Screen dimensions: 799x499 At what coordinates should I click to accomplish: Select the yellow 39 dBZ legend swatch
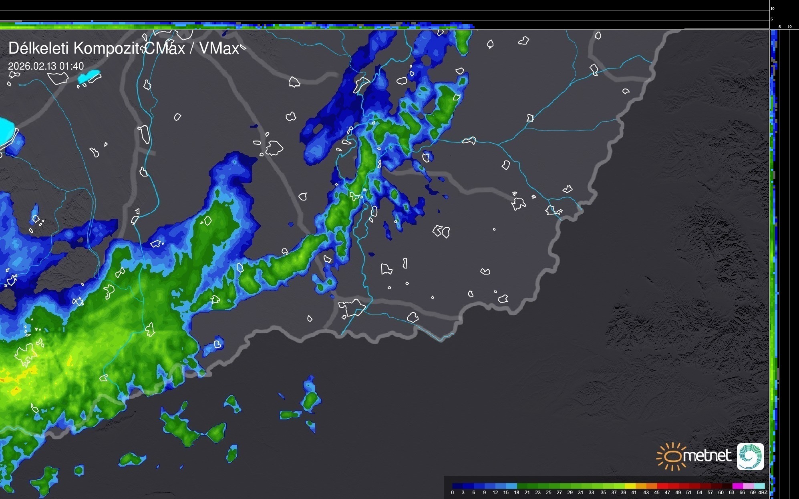point(630,486)
